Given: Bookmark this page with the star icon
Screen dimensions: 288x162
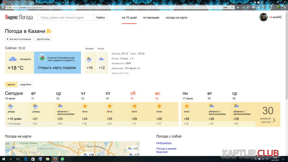Looking at the screenshot, I should pos(243,7).
